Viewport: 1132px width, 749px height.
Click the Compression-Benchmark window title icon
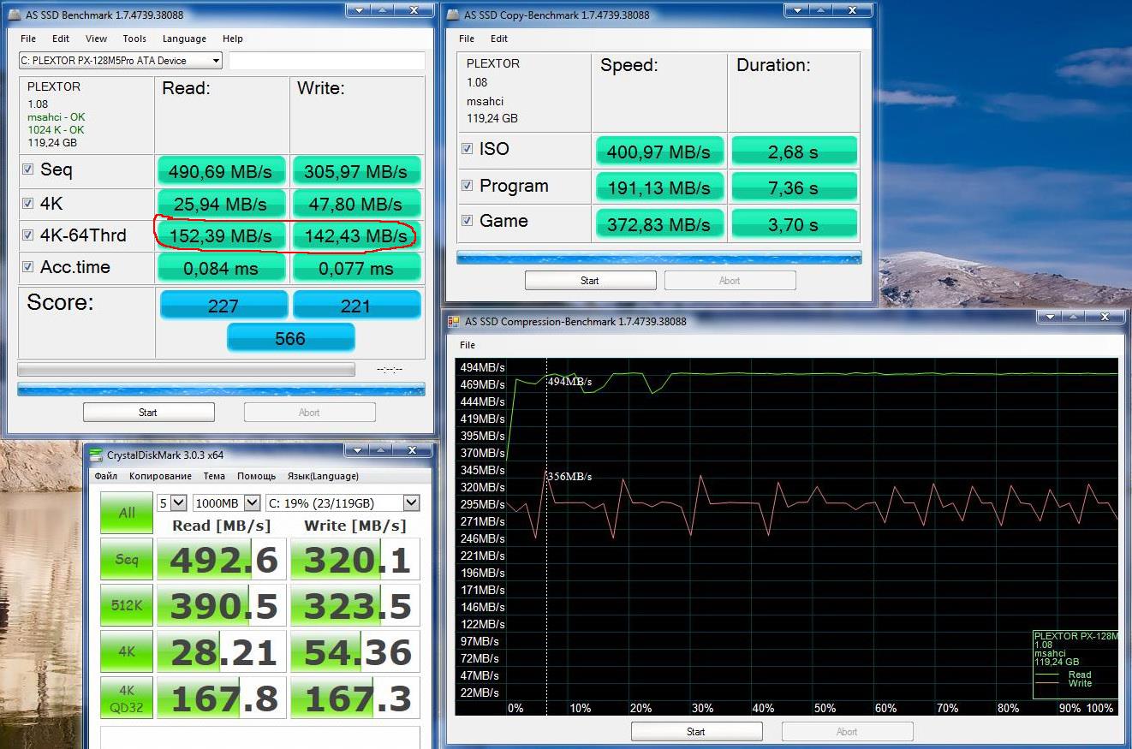pyautogui.click(x=453, y=322)
